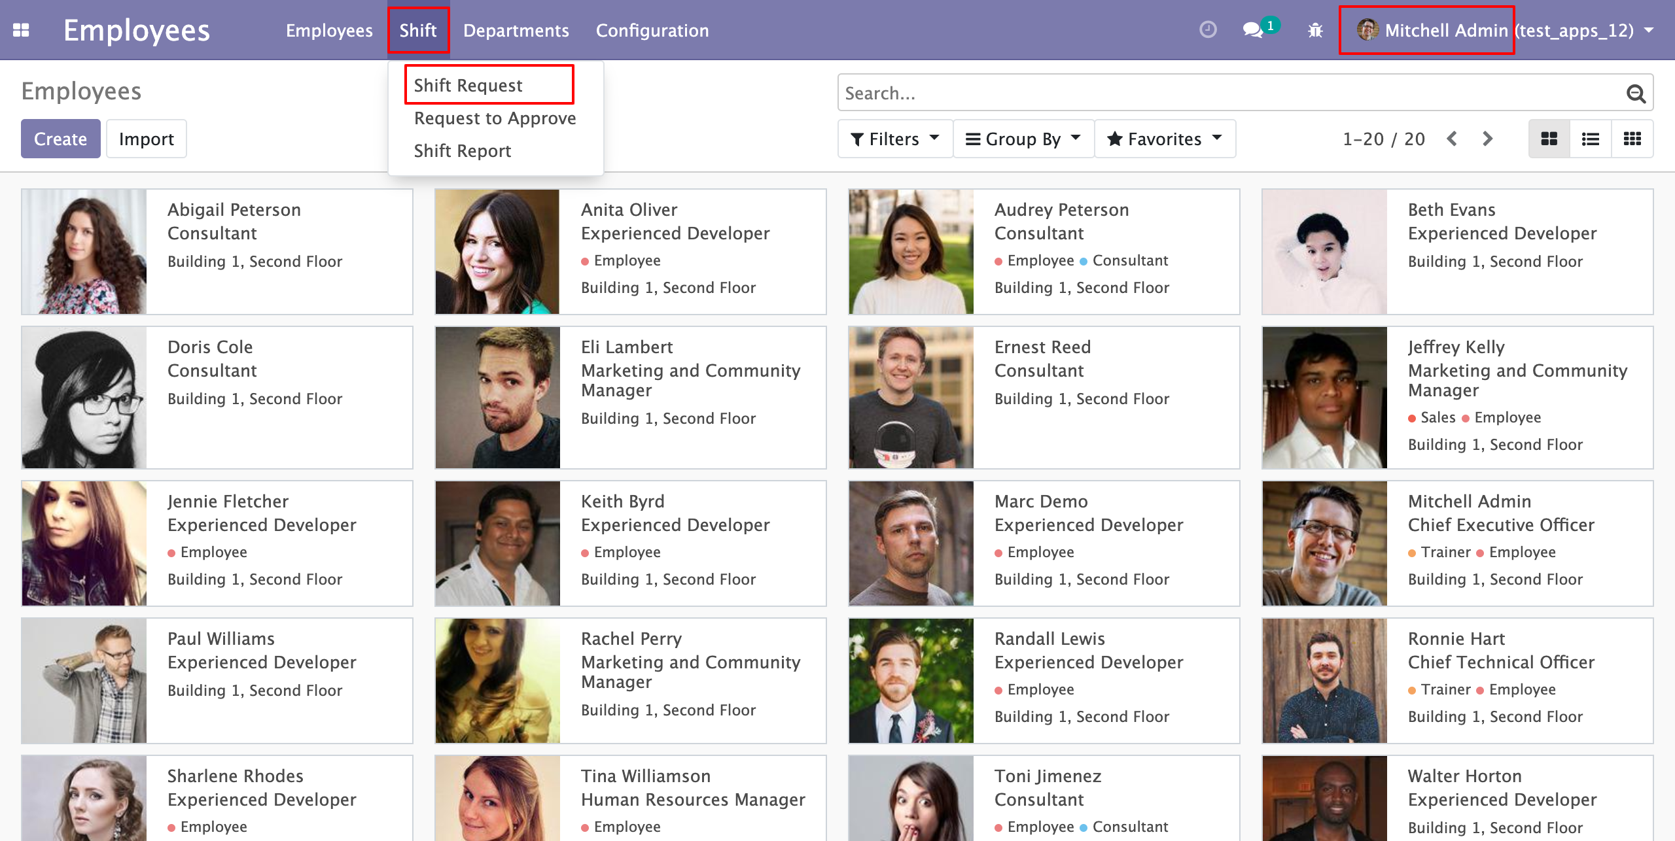Image resolution: width=1675 pixels, height=841 pixels.
Task: Open Jennie Fletcher's photo
Action: click(84, 543)
